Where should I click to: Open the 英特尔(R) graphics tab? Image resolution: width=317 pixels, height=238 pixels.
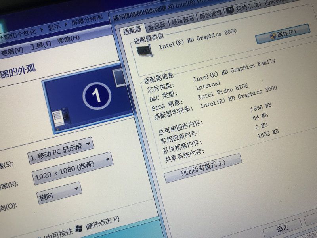pyautogui.click(x=248, y=7)
